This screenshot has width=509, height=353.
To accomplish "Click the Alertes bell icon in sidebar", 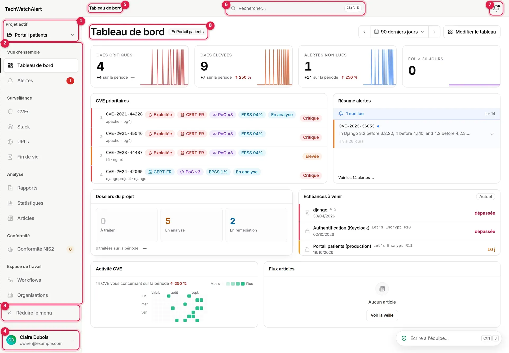I will pyautogui.click(x=10, y=81).
